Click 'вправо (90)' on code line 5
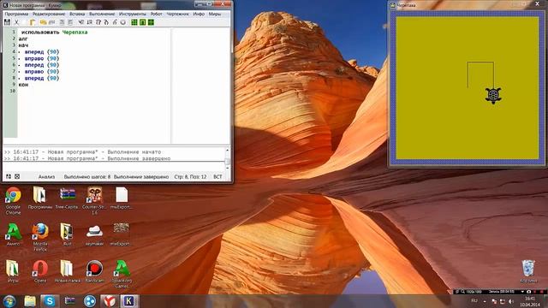Image resolution: width=548 pixels, height=308 pixels. pyautogui.click(x=42, y=58)
